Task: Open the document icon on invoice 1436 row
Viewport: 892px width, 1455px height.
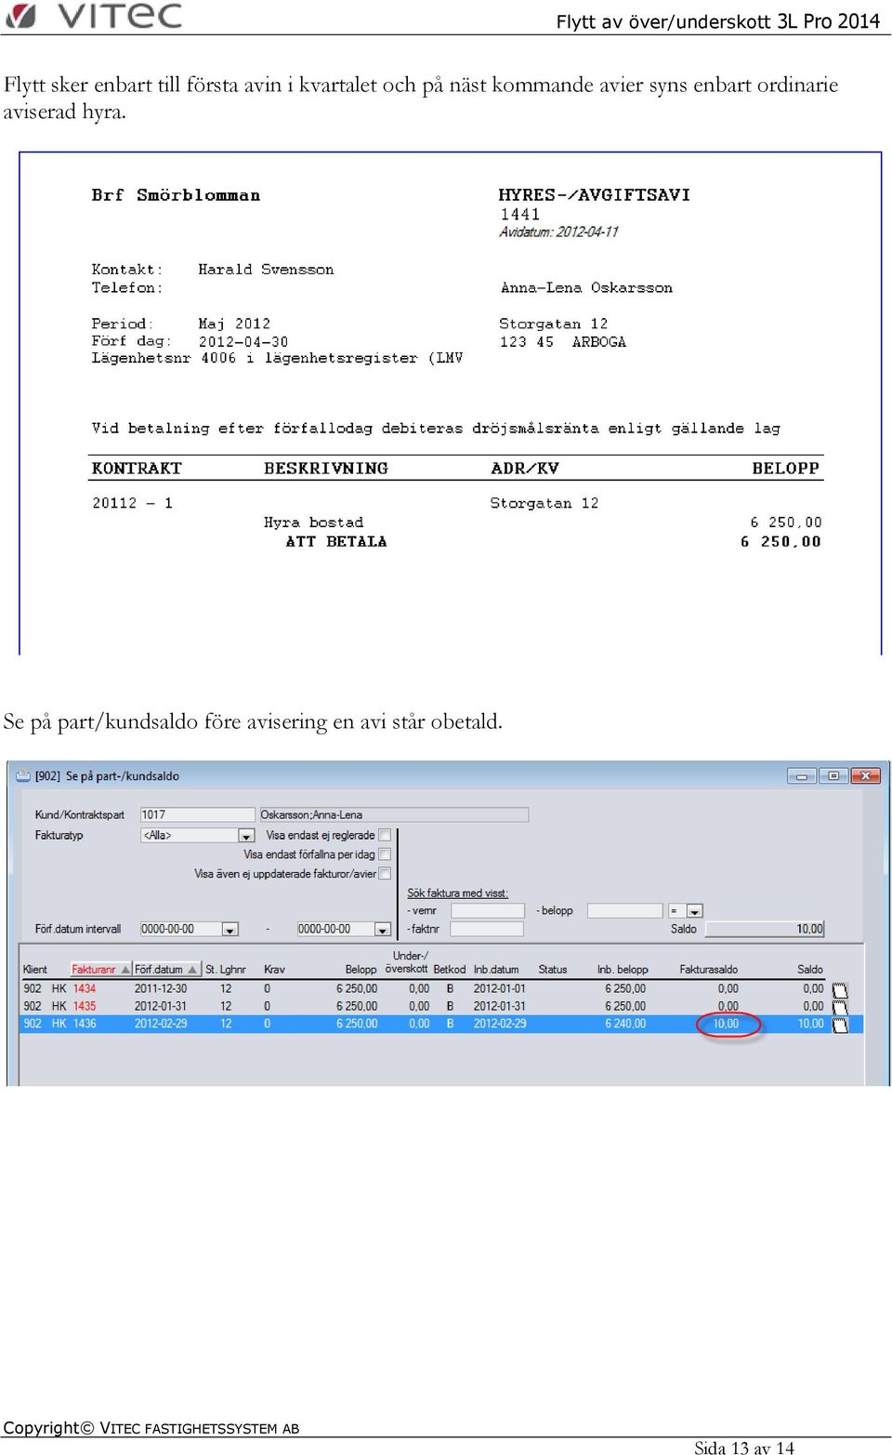Action: [x=840, y=1025]
